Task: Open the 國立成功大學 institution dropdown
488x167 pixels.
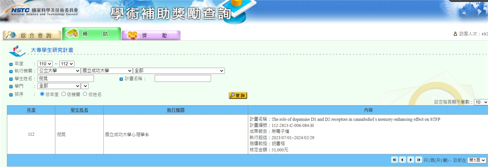Action: [107, 71]
